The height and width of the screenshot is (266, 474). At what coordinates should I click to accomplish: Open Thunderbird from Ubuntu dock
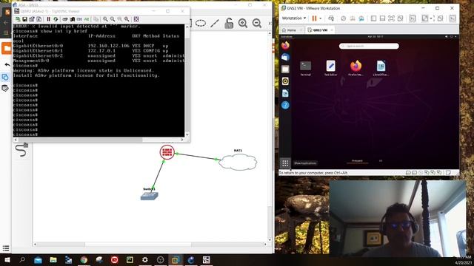coord(285,57)
